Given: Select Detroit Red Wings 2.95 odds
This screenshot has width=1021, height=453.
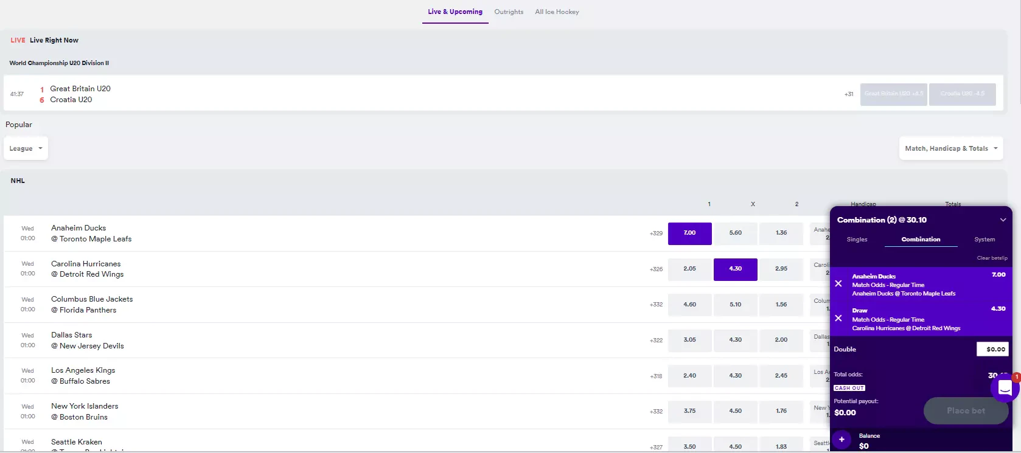Looking at the screenshot, I should pos(781,269).
